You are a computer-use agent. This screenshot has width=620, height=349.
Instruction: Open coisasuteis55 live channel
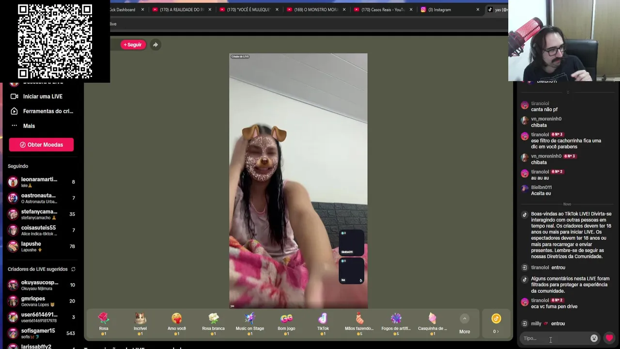pos(42,230)
